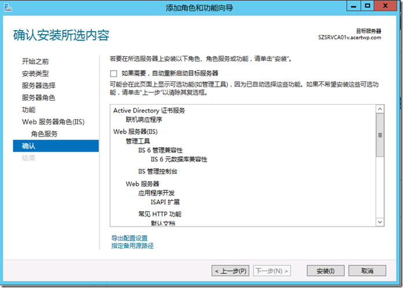Screen dimensions: 403x288
Task: Go to the 安装类型 step
Action: pyautogui.click(x=35, y=73)
